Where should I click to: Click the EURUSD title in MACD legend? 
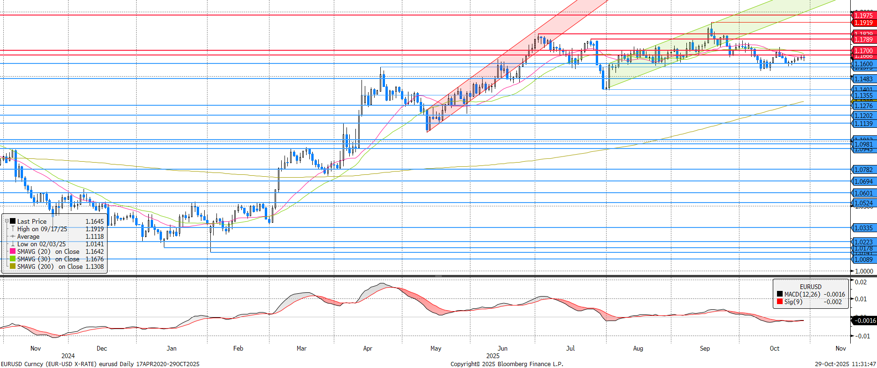pyautogui.click(x=810, y=287)
